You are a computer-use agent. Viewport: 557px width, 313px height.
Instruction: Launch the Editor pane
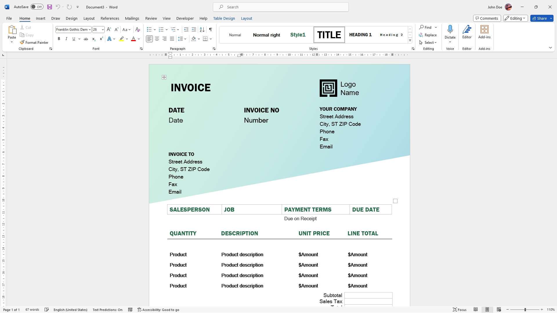[467, 32]
